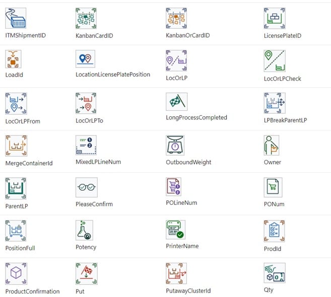Click the PositionFull label text

20,248
